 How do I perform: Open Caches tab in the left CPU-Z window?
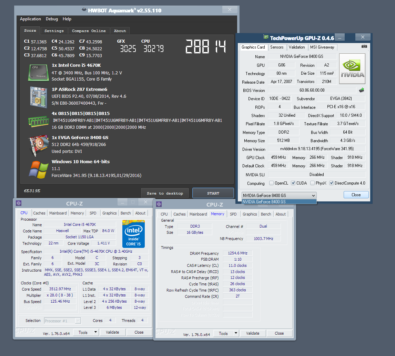(39, 213)
